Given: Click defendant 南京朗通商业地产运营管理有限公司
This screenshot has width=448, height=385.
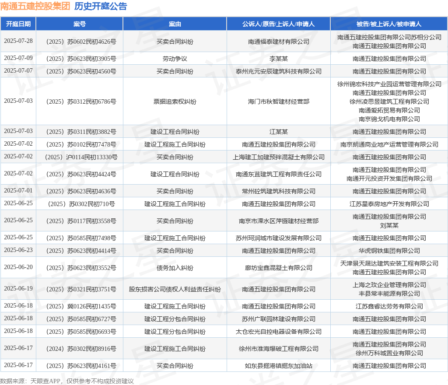Looking at the screenshot, I should coord(389,144).
